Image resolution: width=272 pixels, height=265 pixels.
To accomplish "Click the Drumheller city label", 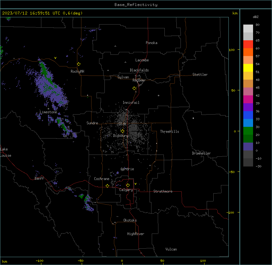I will 201,153.
